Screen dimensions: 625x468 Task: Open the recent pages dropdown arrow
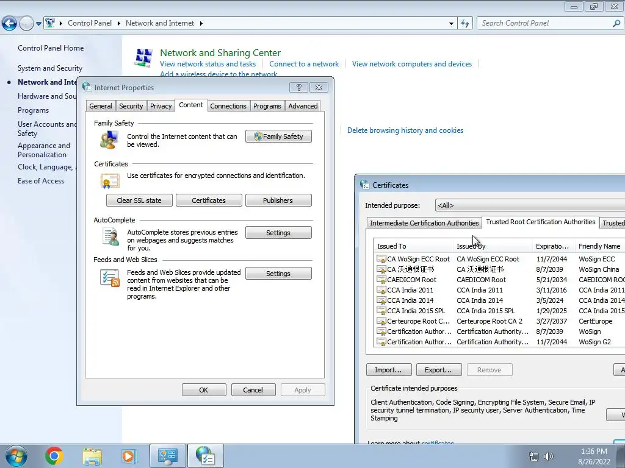click(38, 24)
